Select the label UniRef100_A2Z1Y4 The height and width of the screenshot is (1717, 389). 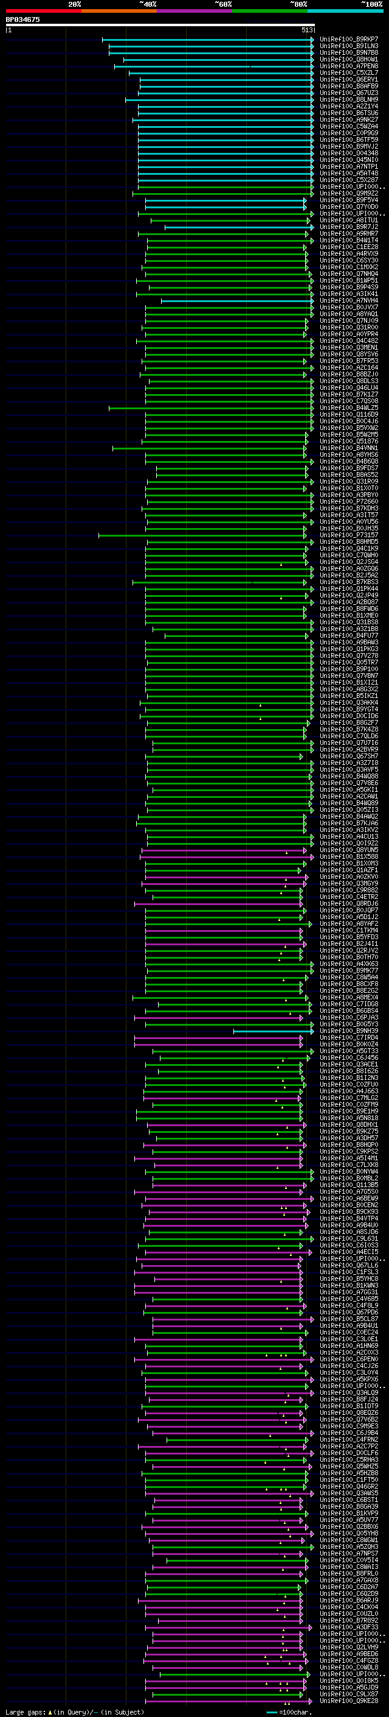pos(349,106)
